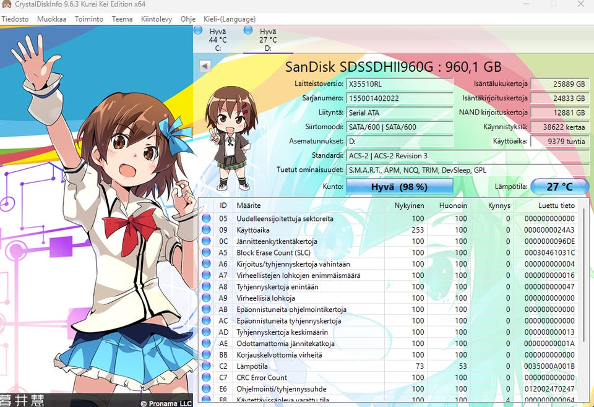The height and width of the screenshot is (407, 594).
Task: Open the Kiintolevy menu
Action: (x=157, y=19)
